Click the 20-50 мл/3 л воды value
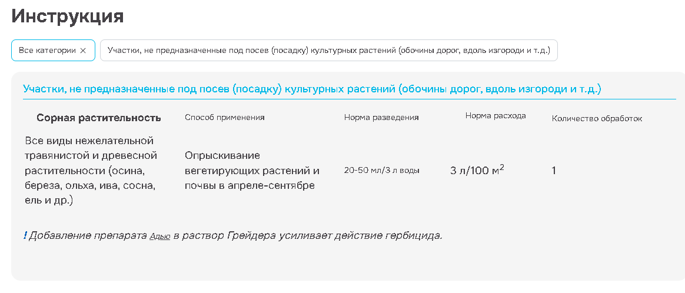This screenshot has width=685, height=293. (x=382, y=171)
